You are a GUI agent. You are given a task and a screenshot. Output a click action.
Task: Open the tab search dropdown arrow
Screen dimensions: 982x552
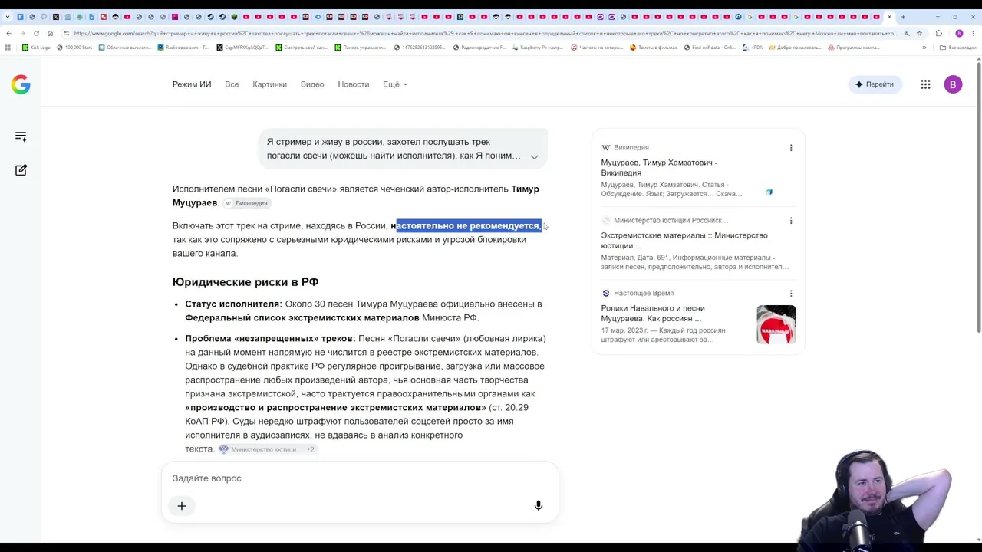(x=8, y=16)
